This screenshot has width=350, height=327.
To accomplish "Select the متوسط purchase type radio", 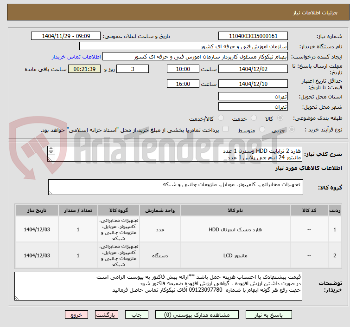I will 262,130.
